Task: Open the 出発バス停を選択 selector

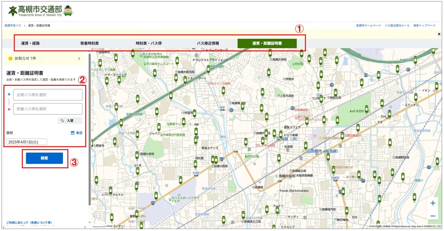Action: (x=48, y=95)
